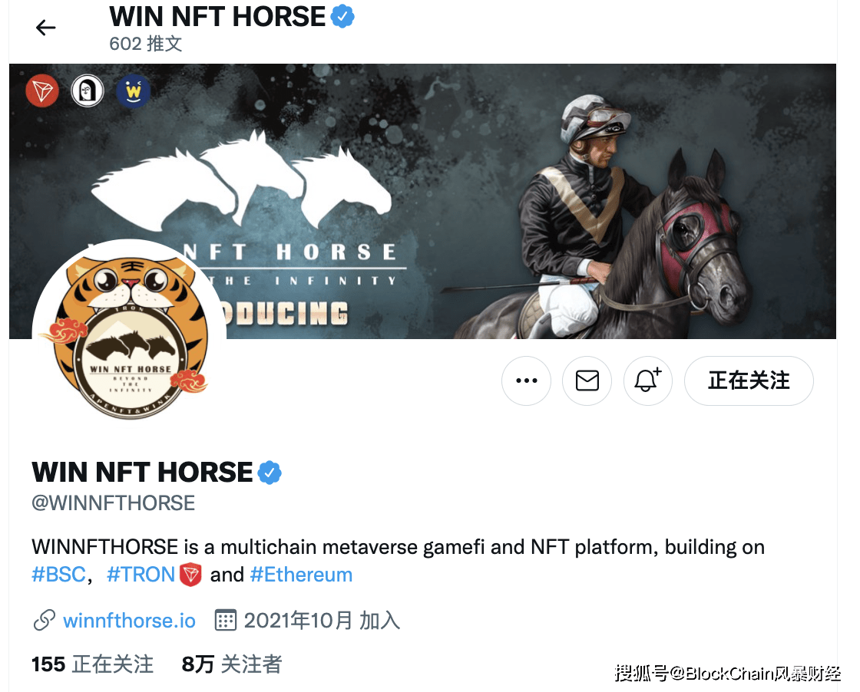Click the jockey horse banner image
This screenshot has width=860, height=692.
coord(422,201)
